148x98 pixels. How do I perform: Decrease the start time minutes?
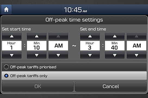[x=37, y=55]
